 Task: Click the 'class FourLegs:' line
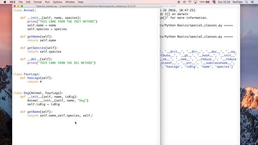tap(26, 74)
